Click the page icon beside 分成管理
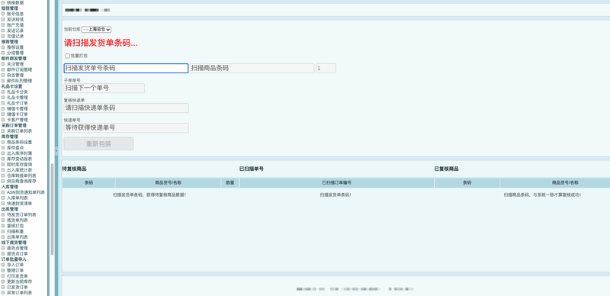610x296 pixels. [3, 53]
